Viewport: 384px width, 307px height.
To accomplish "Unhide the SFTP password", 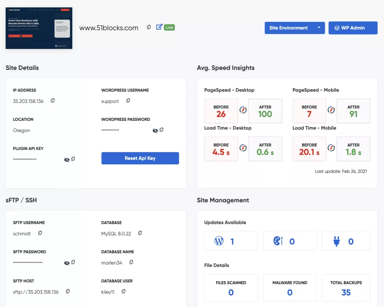I will [x=67, y=263].
